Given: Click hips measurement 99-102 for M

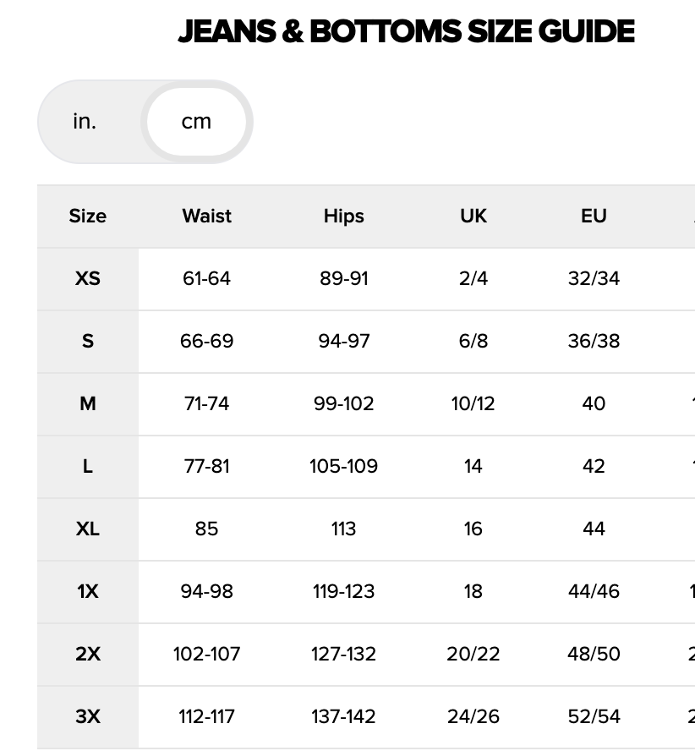Looking at the screenshot, I should pos(343,403).
